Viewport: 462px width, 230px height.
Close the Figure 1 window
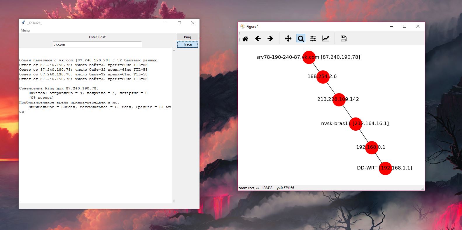[x=418, y=26]
